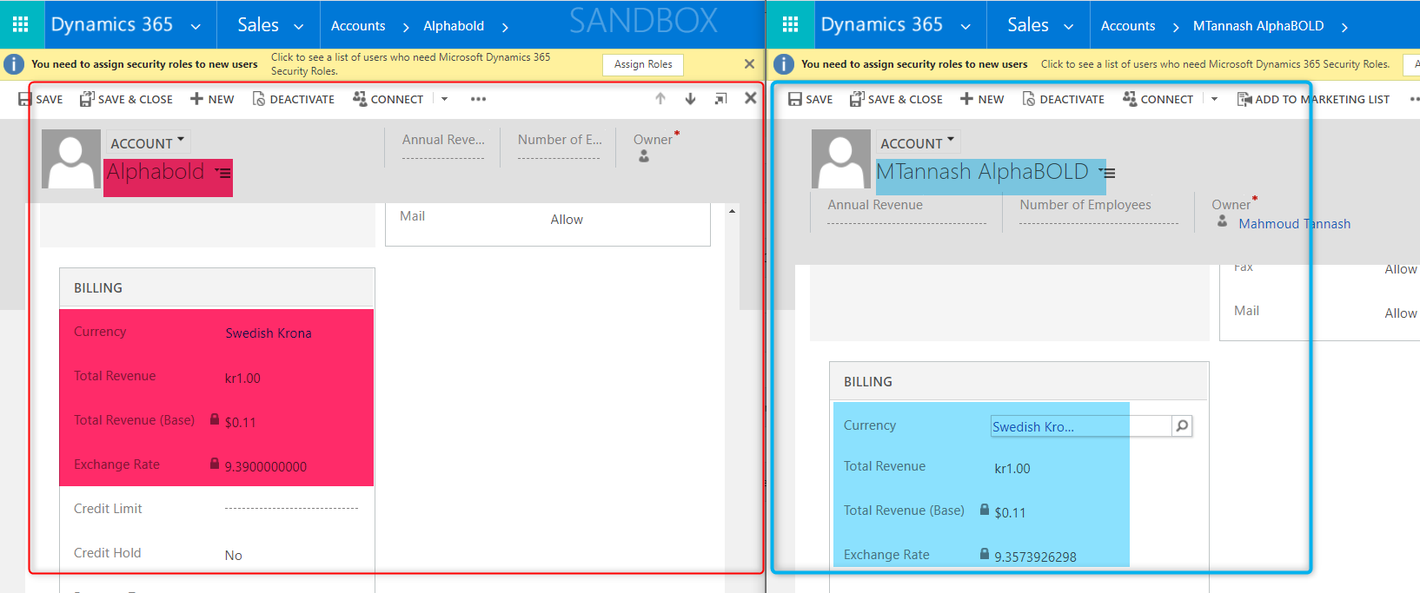Click scroll up arrow in left form
Viewport: 1420px width, 593px height.
click(732, 211)
